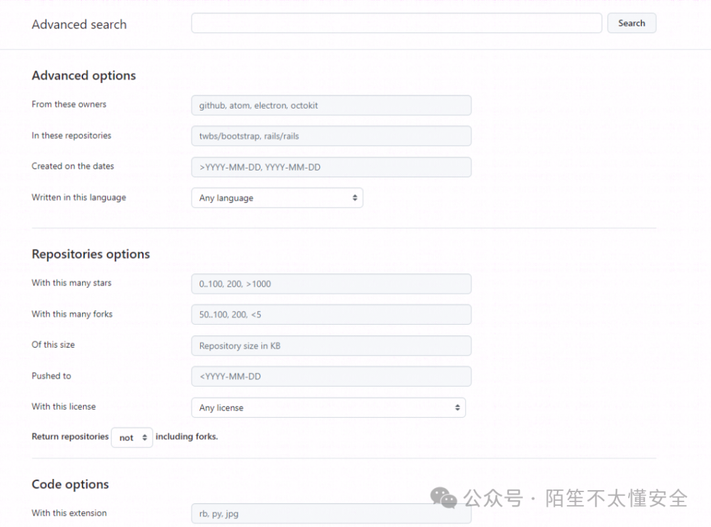Open the Any license dropdown
The image size is (711, 527).
[x=328, y=407]
